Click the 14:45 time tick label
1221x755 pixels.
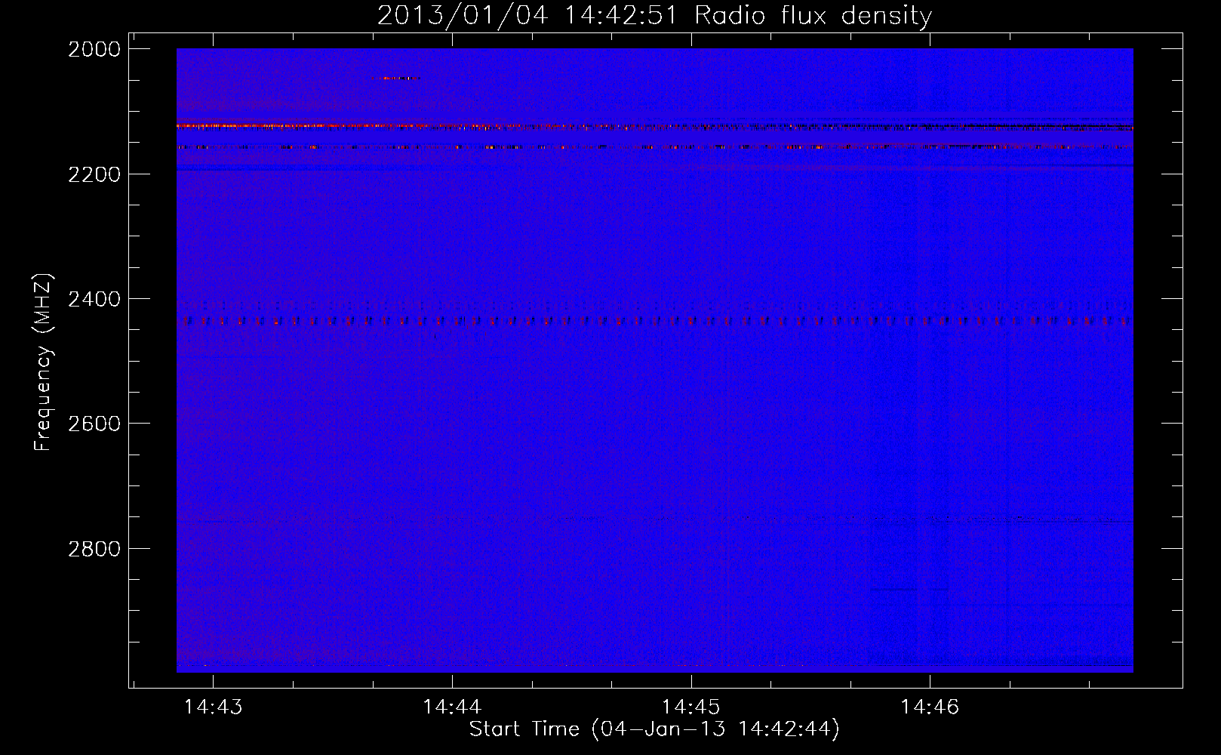pos(690,707)
